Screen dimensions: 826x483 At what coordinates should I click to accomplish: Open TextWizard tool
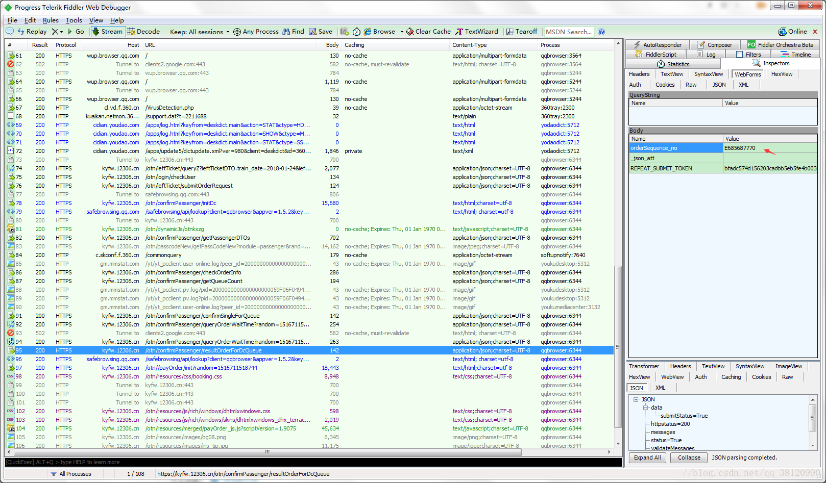pos(477,32)
